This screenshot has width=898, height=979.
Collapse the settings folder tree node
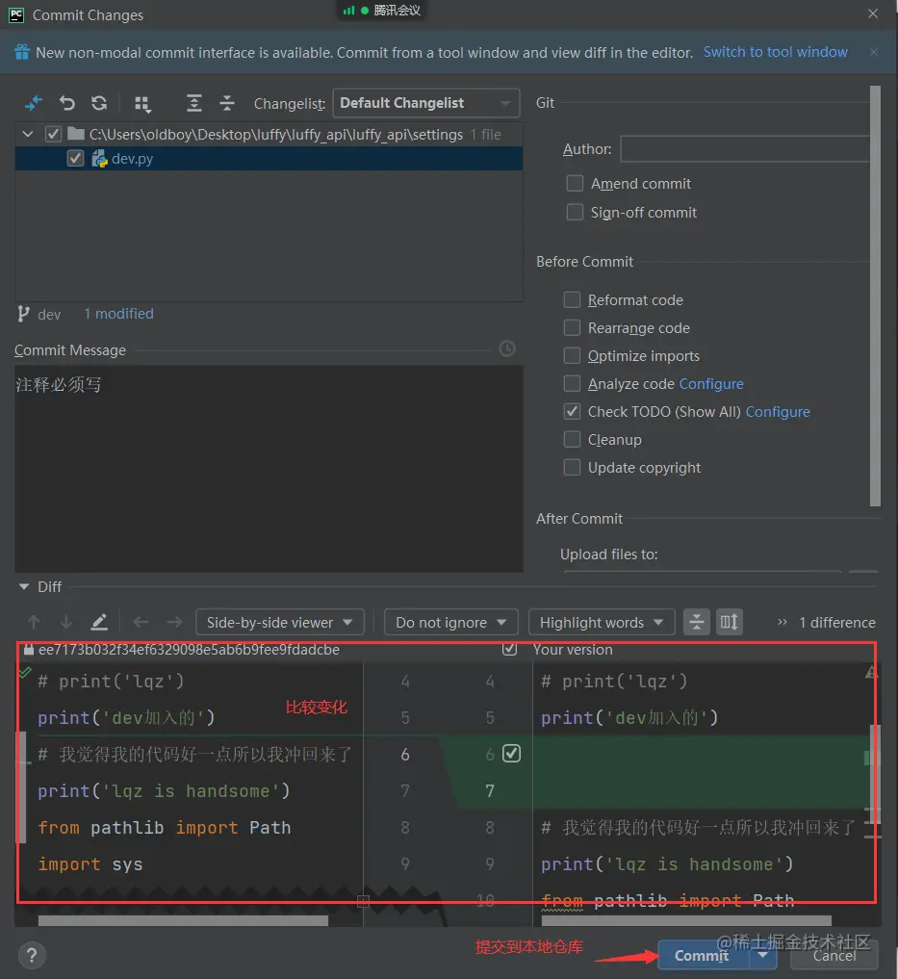pos(28,134)
